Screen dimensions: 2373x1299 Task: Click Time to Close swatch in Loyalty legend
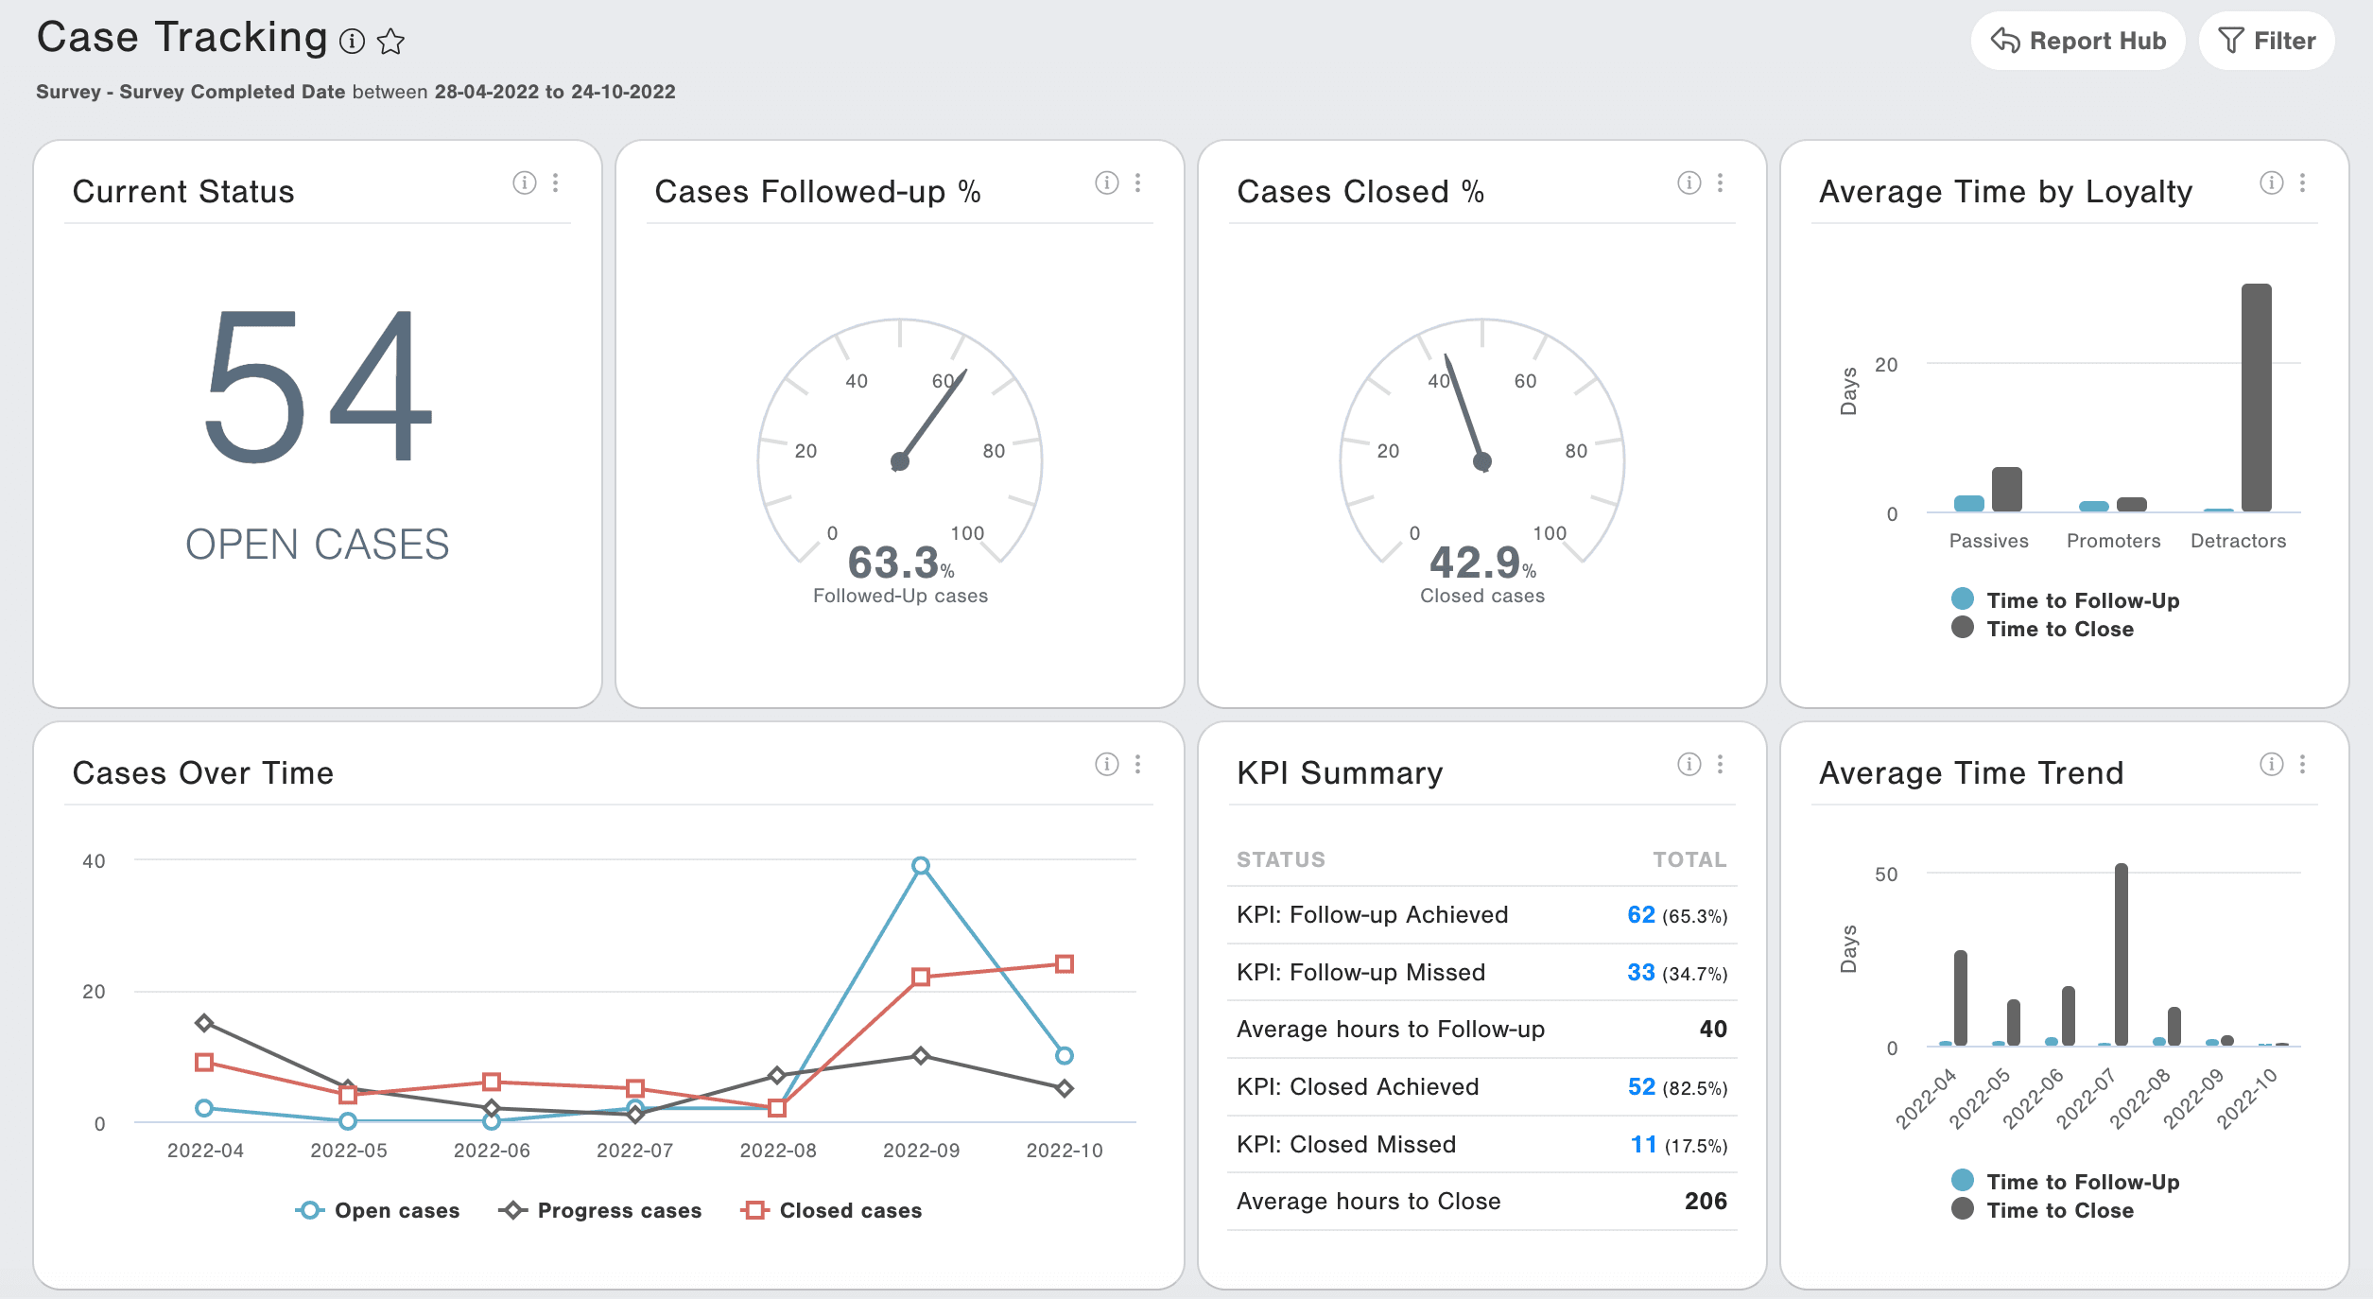(x=1963, y=628)
